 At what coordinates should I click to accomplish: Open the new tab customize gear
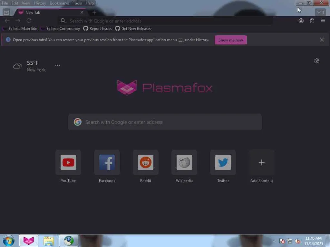[x=317, y=61]
